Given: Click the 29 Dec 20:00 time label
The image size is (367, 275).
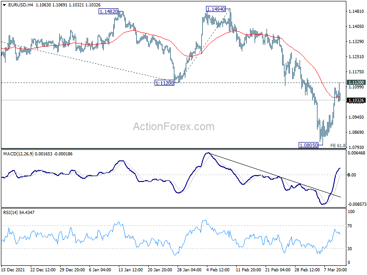Looking at the screenshot, I should pos(72,269).
